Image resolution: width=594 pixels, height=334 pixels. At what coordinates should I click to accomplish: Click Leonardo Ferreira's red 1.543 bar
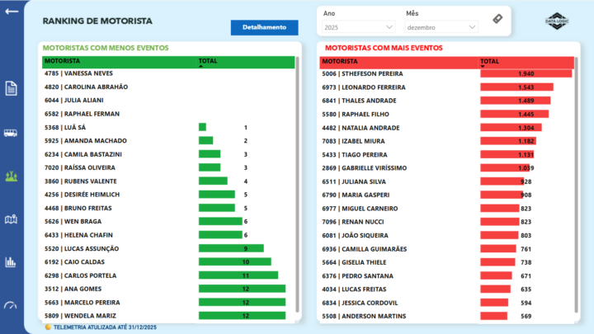tap(516, 87)
